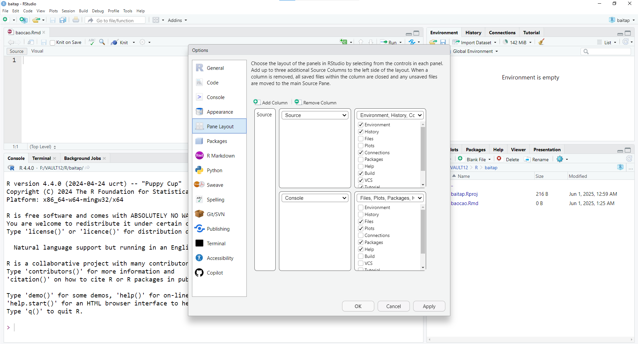This screenshot has width=638, height=344.
Task: Click Apply in Options dialog
Action: coord(429,306)
